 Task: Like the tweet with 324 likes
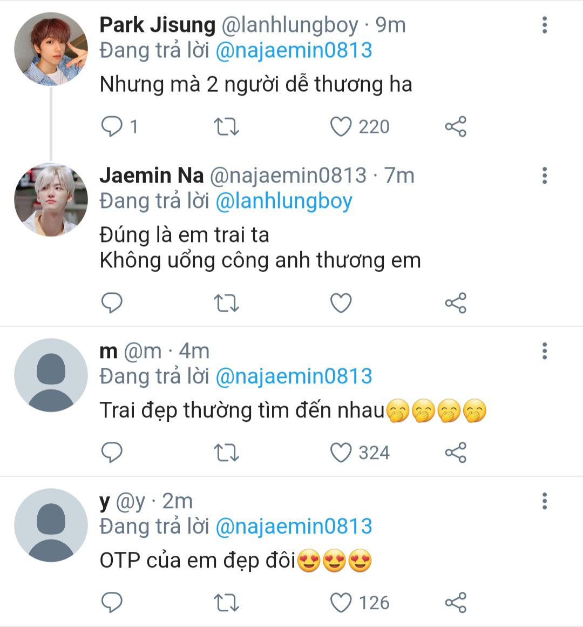coord(341,453)
